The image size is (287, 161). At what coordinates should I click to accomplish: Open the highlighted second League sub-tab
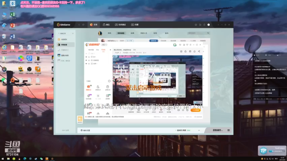[x=121, y=33]
